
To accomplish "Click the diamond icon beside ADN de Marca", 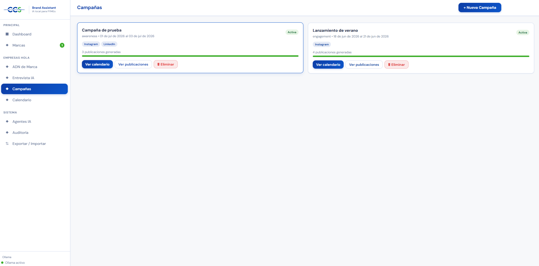I will pos(7,67).
